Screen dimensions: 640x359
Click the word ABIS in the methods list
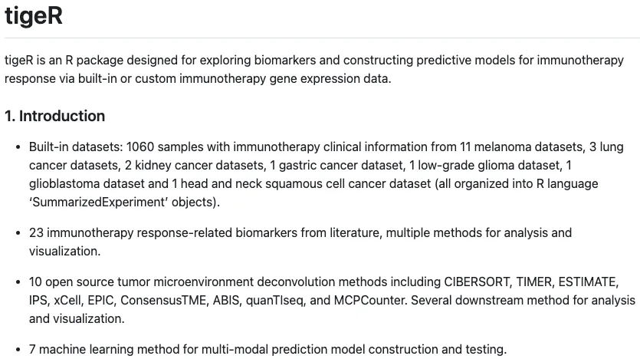(227, 300)
